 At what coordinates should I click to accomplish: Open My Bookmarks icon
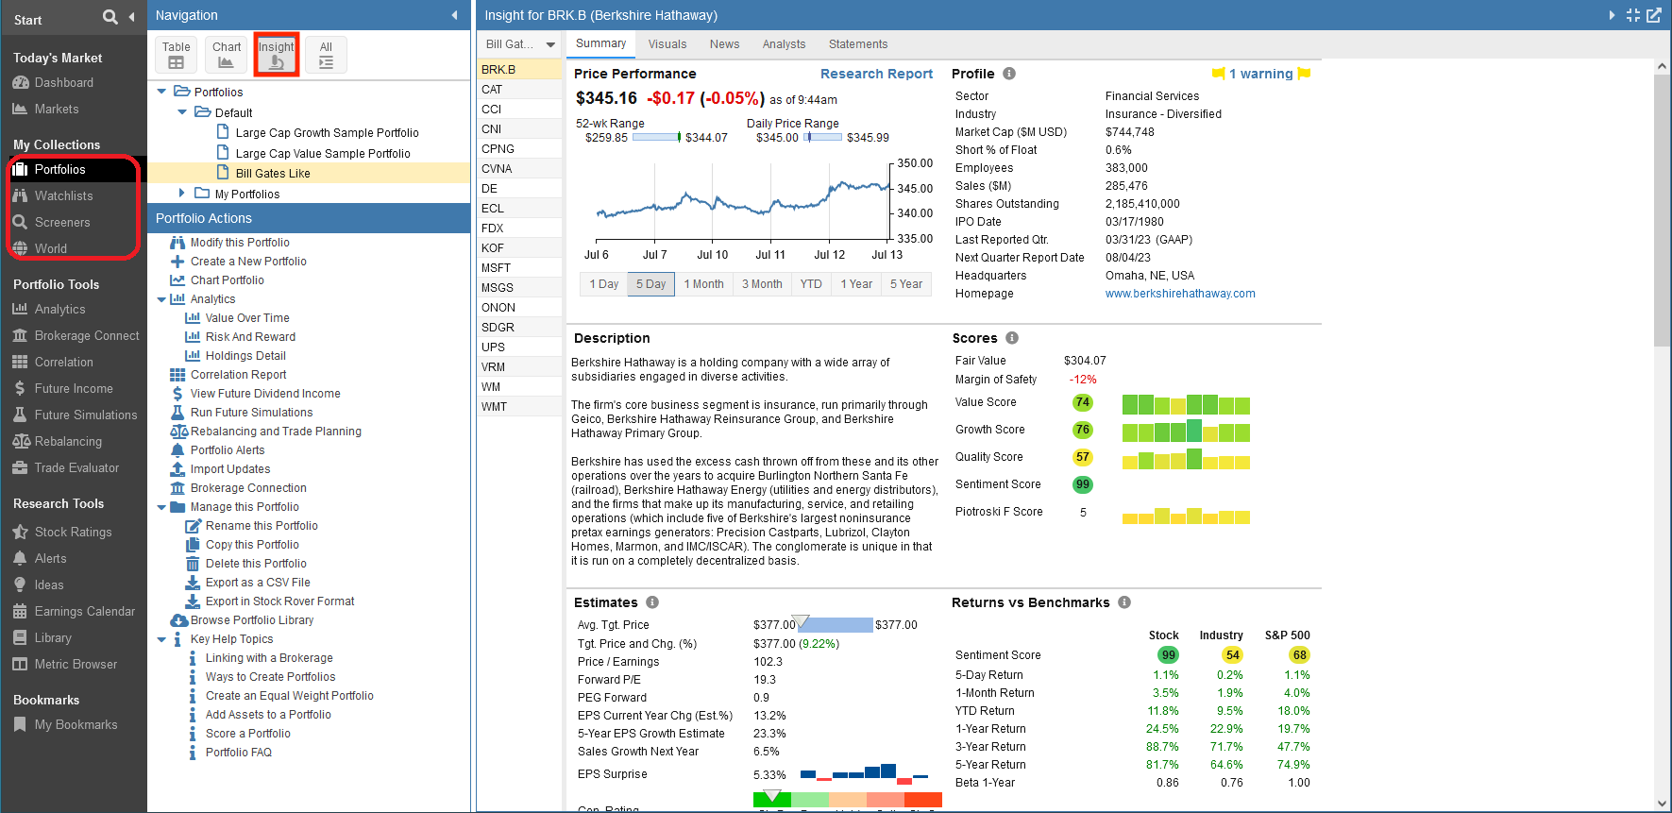(x=20, y=724)
